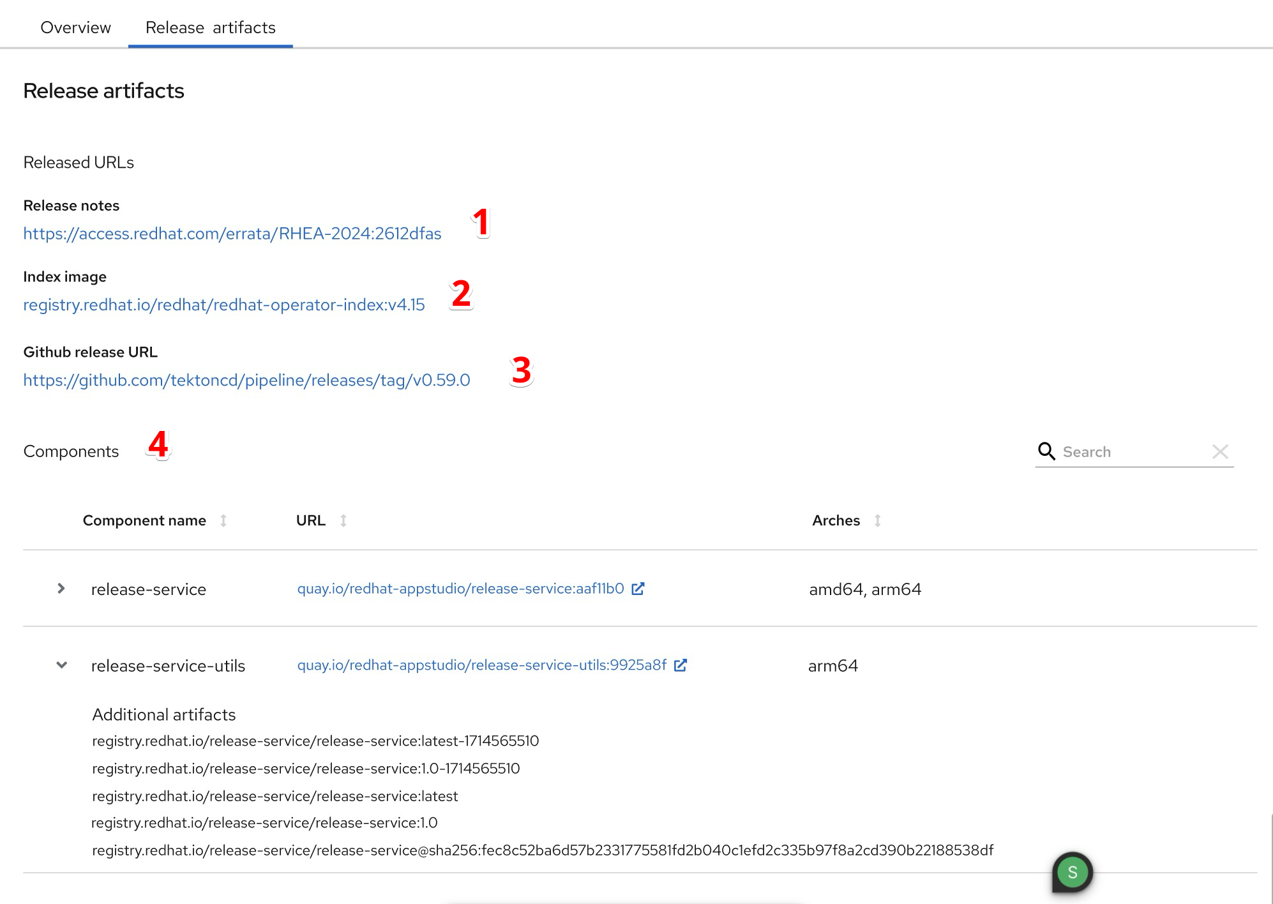Switch to the Overview tab
The width and height of the screenshot is (1273, 904).
click(75, 27)
